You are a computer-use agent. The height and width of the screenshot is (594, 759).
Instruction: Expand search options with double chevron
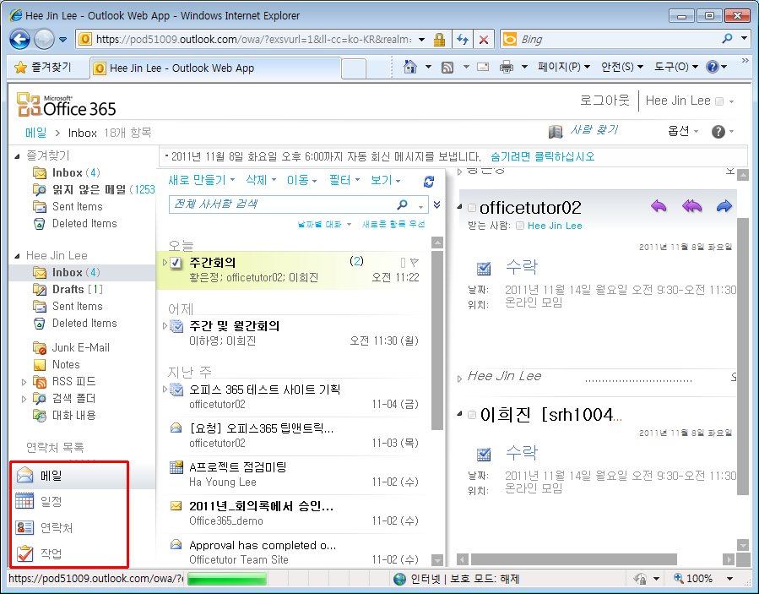(x=436, y=204)
